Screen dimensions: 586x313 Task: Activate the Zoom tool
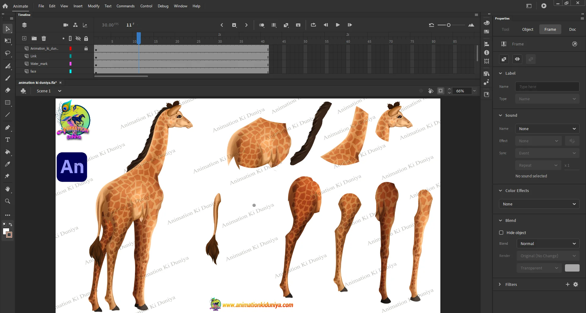pyautogui.click(x=8, y=201)
